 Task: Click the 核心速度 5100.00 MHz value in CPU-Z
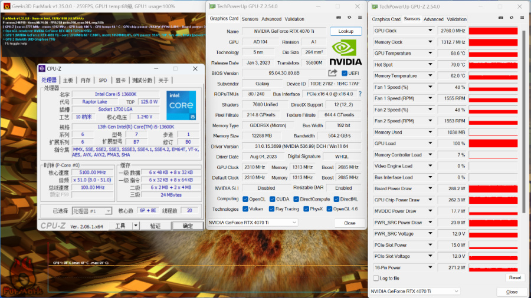(x=92, y=173)
